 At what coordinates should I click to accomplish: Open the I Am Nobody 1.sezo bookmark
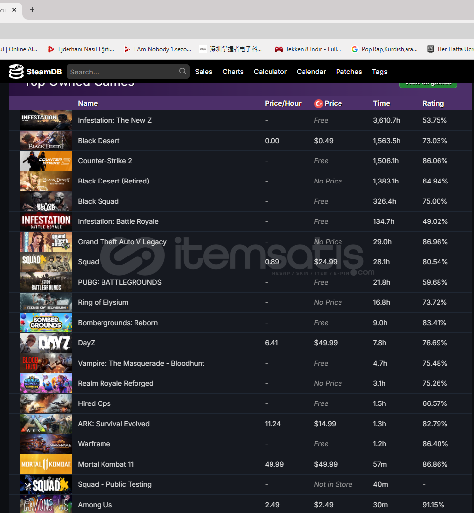[158, 49]
